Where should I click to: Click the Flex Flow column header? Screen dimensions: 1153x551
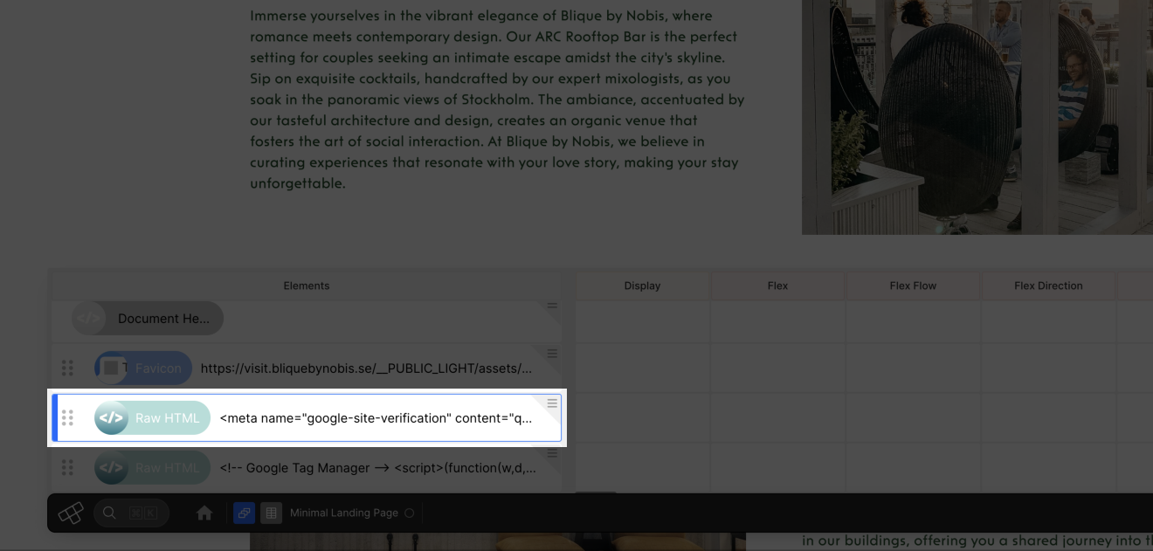[913, 286]
